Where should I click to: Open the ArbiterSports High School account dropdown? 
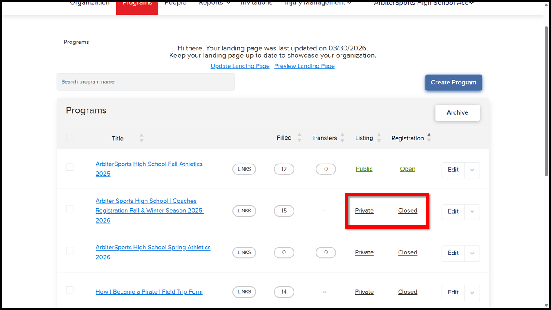click(x=424, y=3)
